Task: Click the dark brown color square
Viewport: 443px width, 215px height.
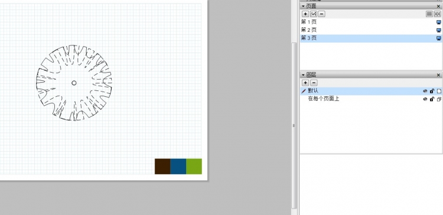Action: point(162,167)
